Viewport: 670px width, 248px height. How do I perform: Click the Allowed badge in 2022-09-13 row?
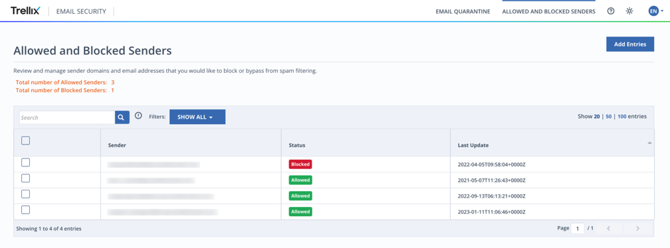click(300, 196)
